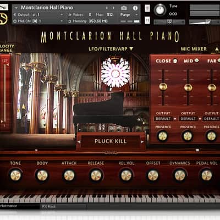Click the camera snapshot icon
This screenshot has width=220, height=220.
coord(124,8)
